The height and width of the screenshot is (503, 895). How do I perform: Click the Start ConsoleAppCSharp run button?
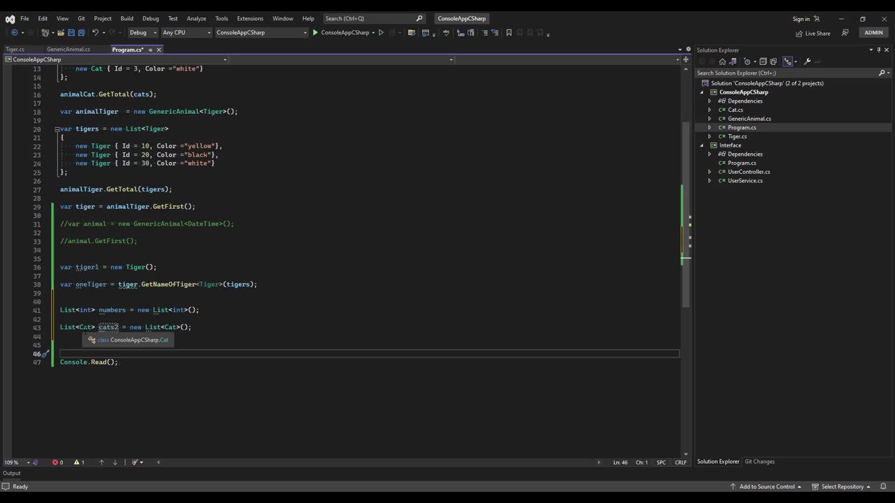341,32
